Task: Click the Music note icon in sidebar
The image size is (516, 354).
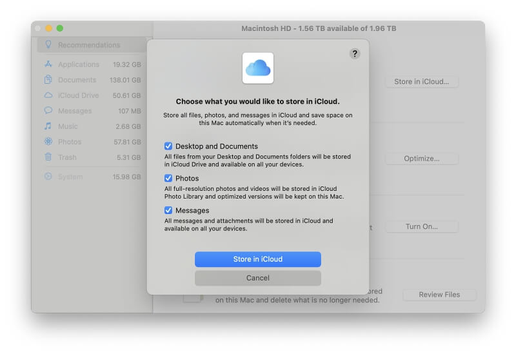Action: [48, 126]
